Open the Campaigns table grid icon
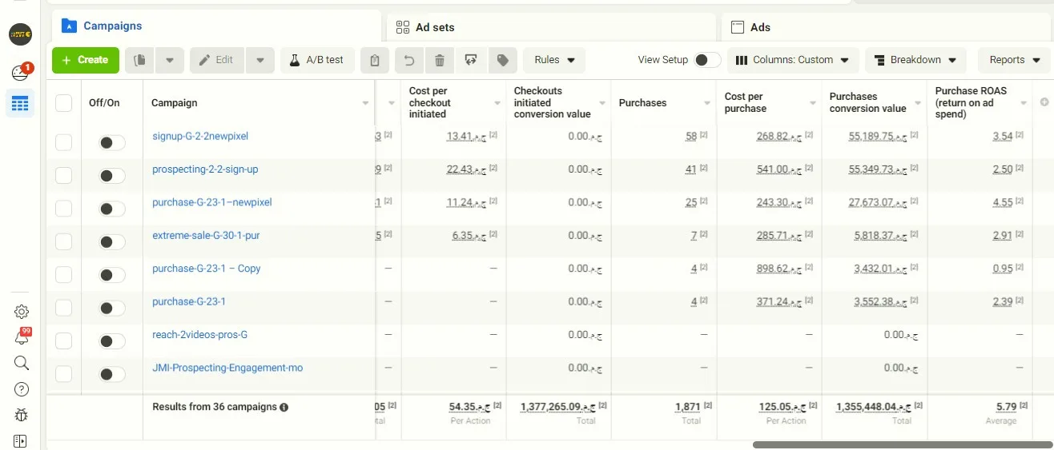1054x450 pixels. [x=20, y=104]
